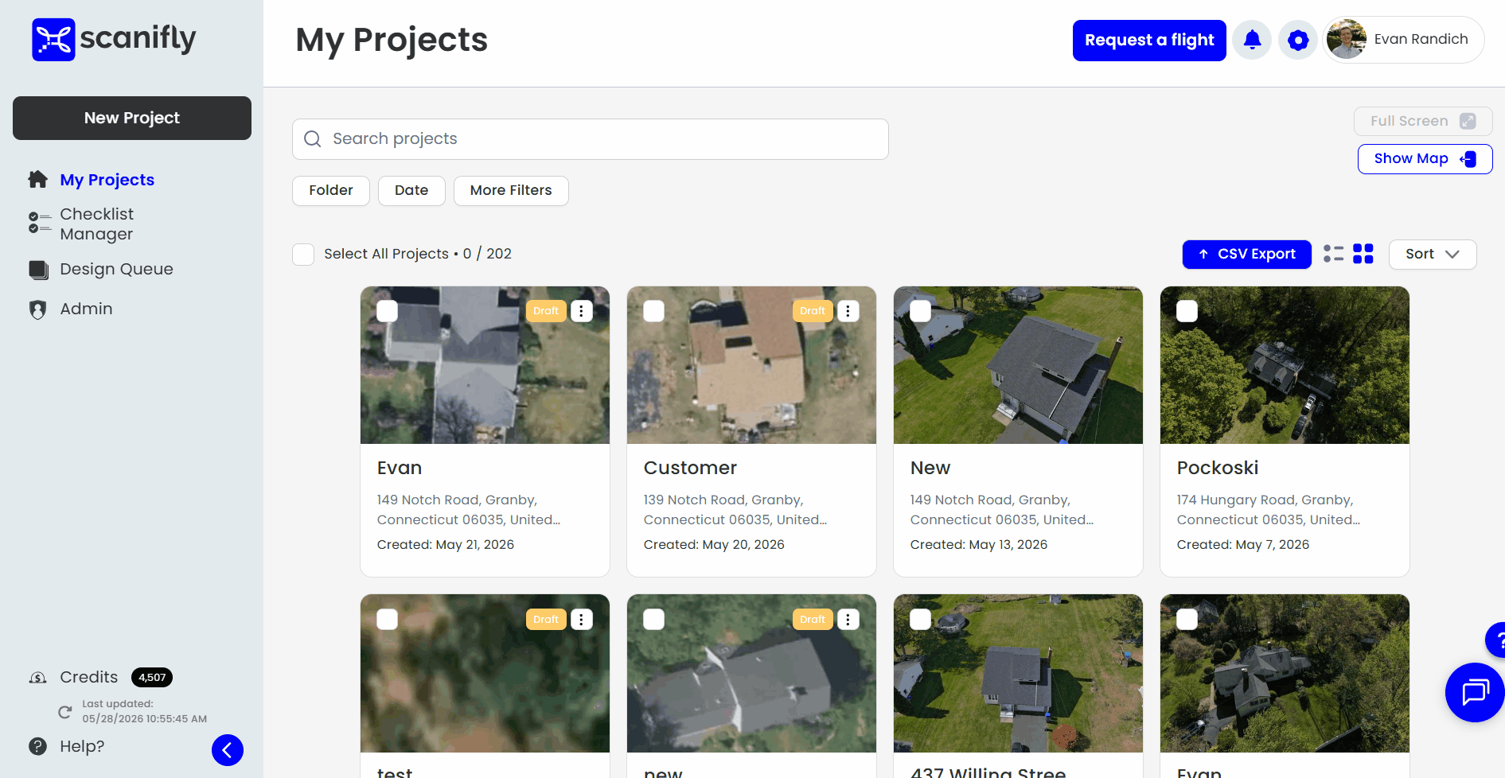Click the Pockoski project title
The image size is (1505, 778).
tap(1218, 469)
